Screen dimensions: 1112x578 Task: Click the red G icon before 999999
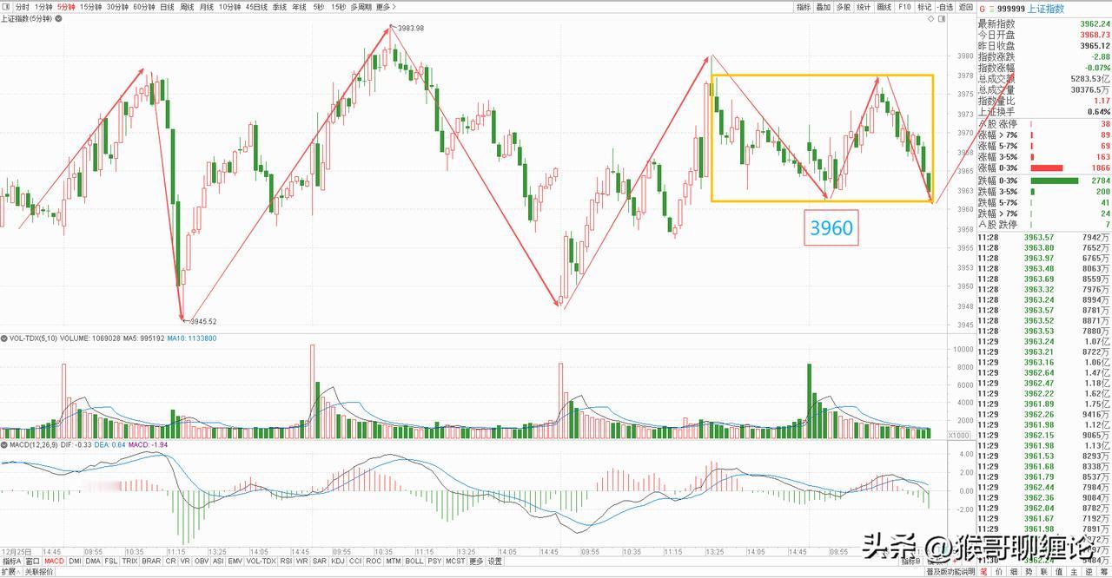click(x=982, y=9)
